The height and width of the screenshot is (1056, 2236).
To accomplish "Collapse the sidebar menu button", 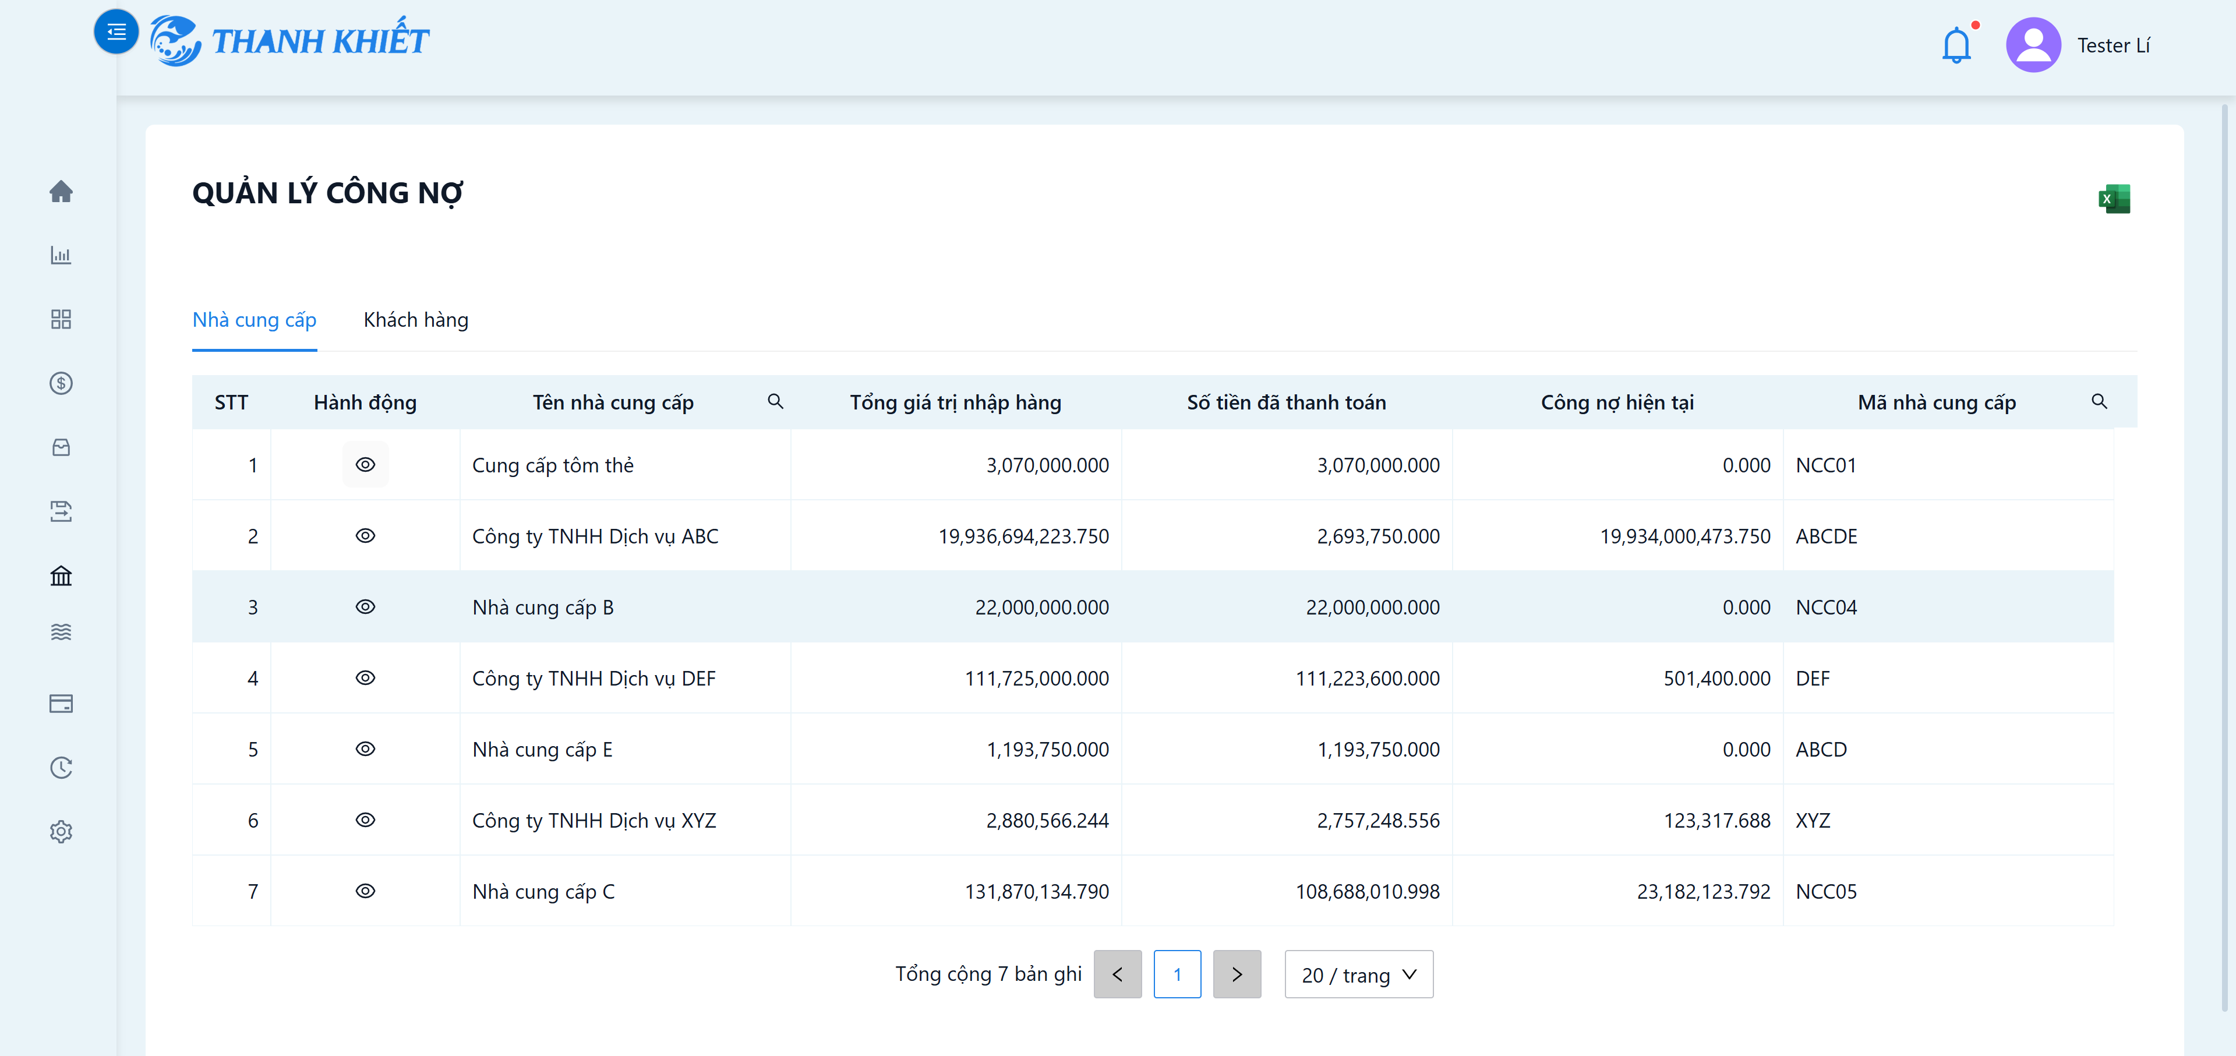I will 115,32.
